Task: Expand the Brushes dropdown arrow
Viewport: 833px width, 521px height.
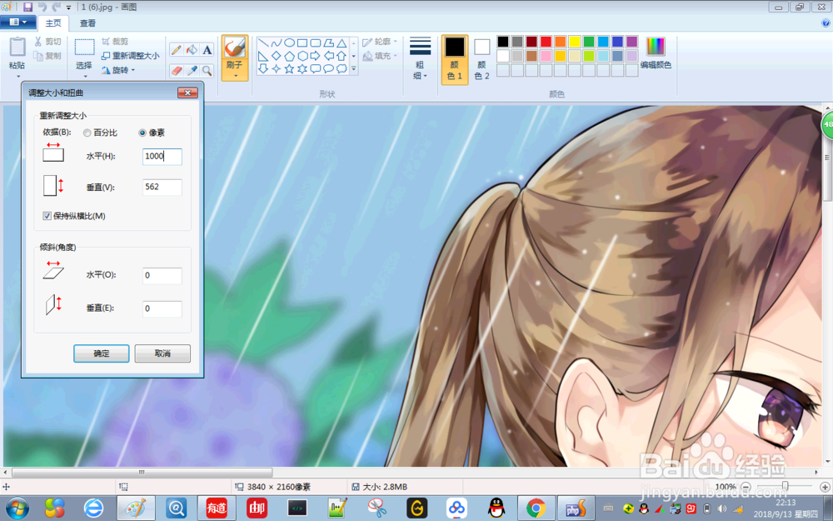Action: point(235,76)
